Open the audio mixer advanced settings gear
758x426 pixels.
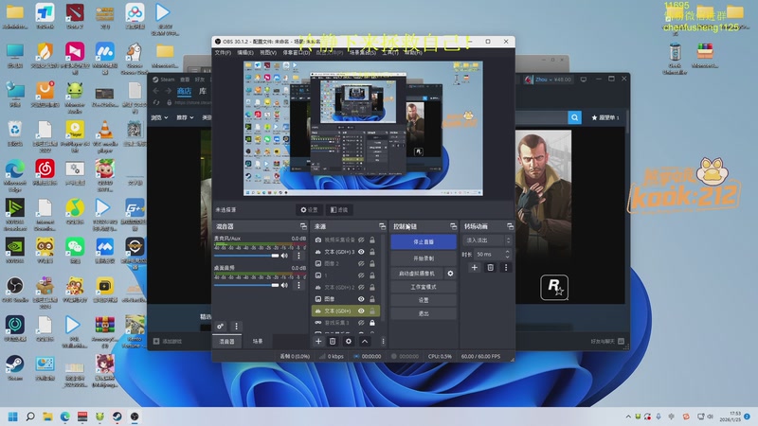pos(221,326)
